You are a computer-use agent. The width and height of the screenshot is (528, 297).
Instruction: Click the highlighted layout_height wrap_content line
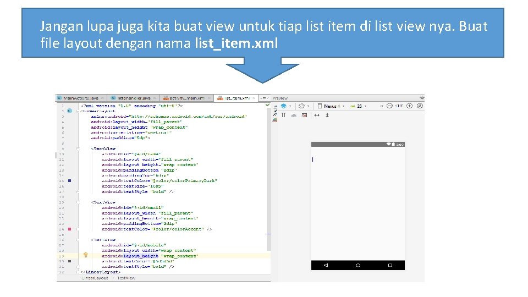click(150, 256)
